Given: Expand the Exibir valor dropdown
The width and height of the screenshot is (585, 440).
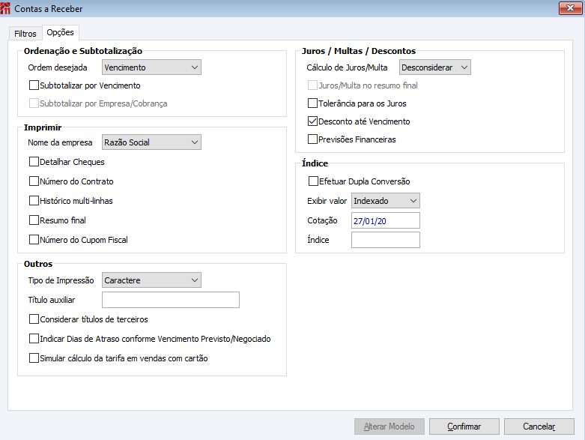Looking at the screenshot, I should click(x=386, y=201).
